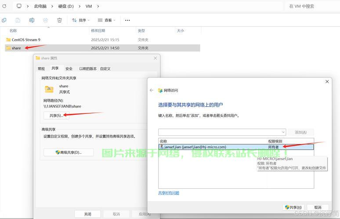
Task: Close the share 属性 dialog
Action: [x=155, y=58]
